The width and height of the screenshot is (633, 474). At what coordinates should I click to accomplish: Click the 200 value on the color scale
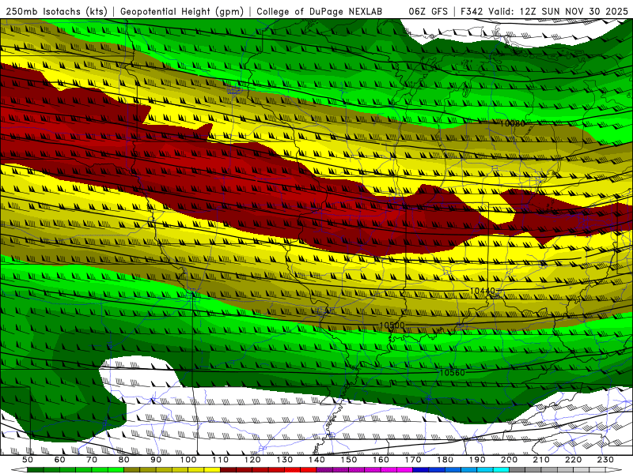(x=510, y=460)
